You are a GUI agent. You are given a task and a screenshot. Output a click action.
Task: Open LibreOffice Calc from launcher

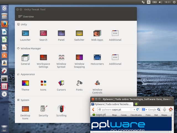4,40
